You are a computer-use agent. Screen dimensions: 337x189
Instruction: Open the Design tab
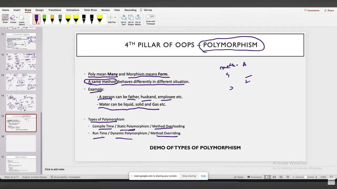[x=39, y=10]
